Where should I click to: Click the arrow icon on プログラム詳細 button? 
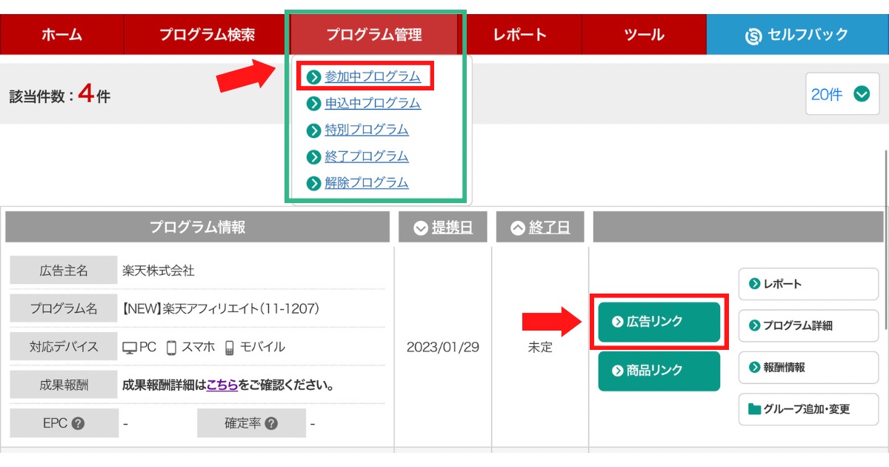click(755, 325)
